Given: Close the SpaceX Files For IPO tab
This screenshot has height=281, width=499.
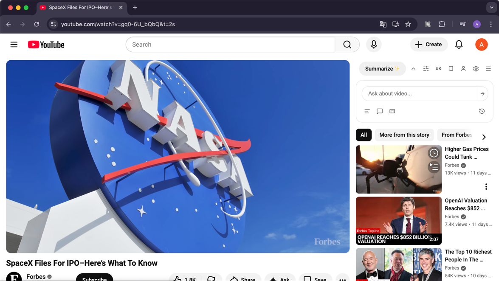Looking at the screenshot, I should (x=121, y=7).
